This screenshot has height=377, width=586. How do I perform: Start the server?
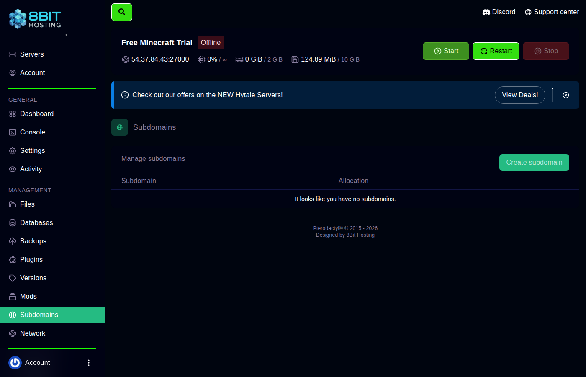point(446,51)
